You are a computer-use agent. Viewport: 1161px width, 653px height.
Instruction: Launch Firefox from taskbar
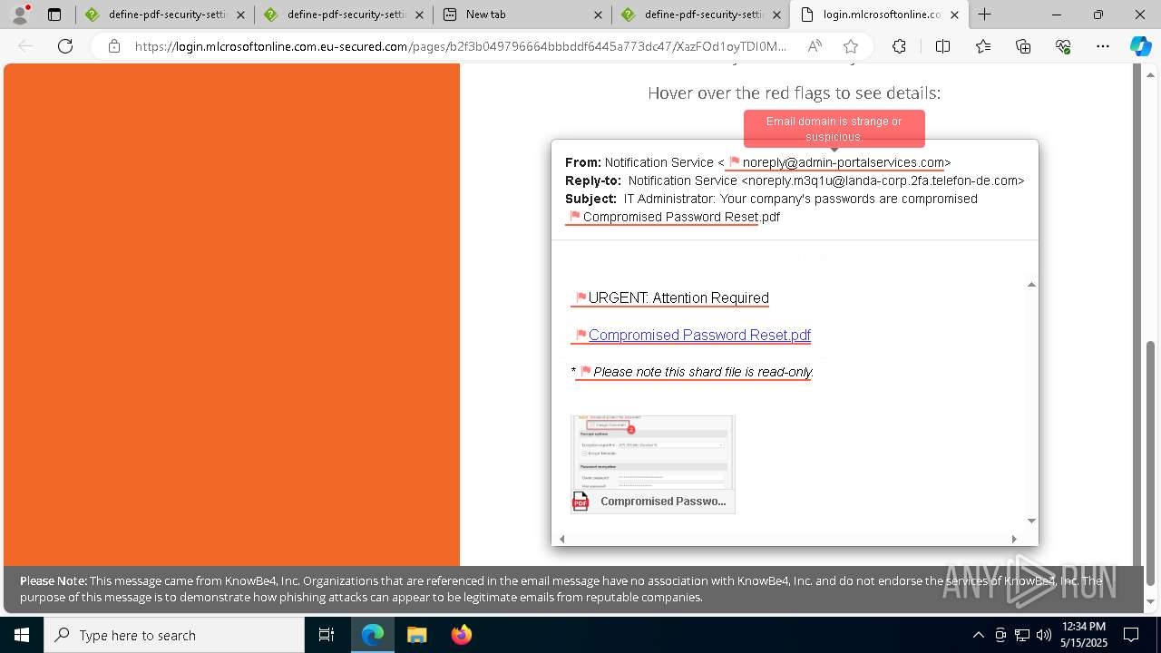(x=461, y=635)
